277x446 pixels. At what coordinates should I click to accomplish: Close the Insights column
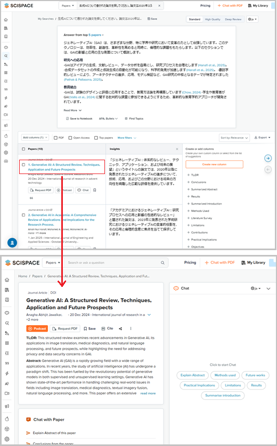pos(177,149)
